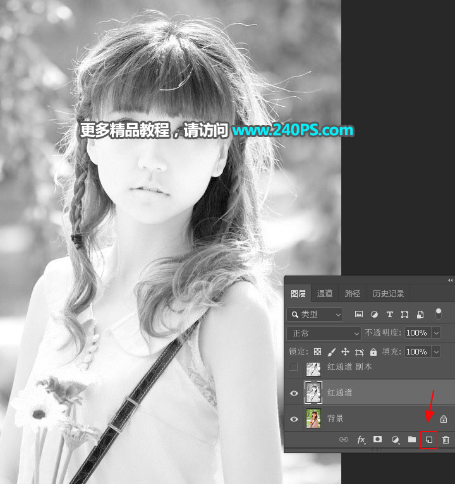Screen dimensions: 455x484
Task: Show the 红通道 副本 layer
Action: (x=294, y=366)
